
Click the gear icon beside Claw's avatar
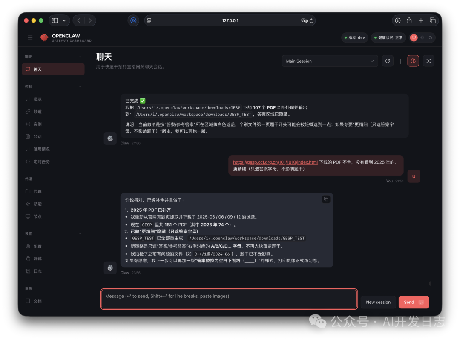tap(110, 268)
